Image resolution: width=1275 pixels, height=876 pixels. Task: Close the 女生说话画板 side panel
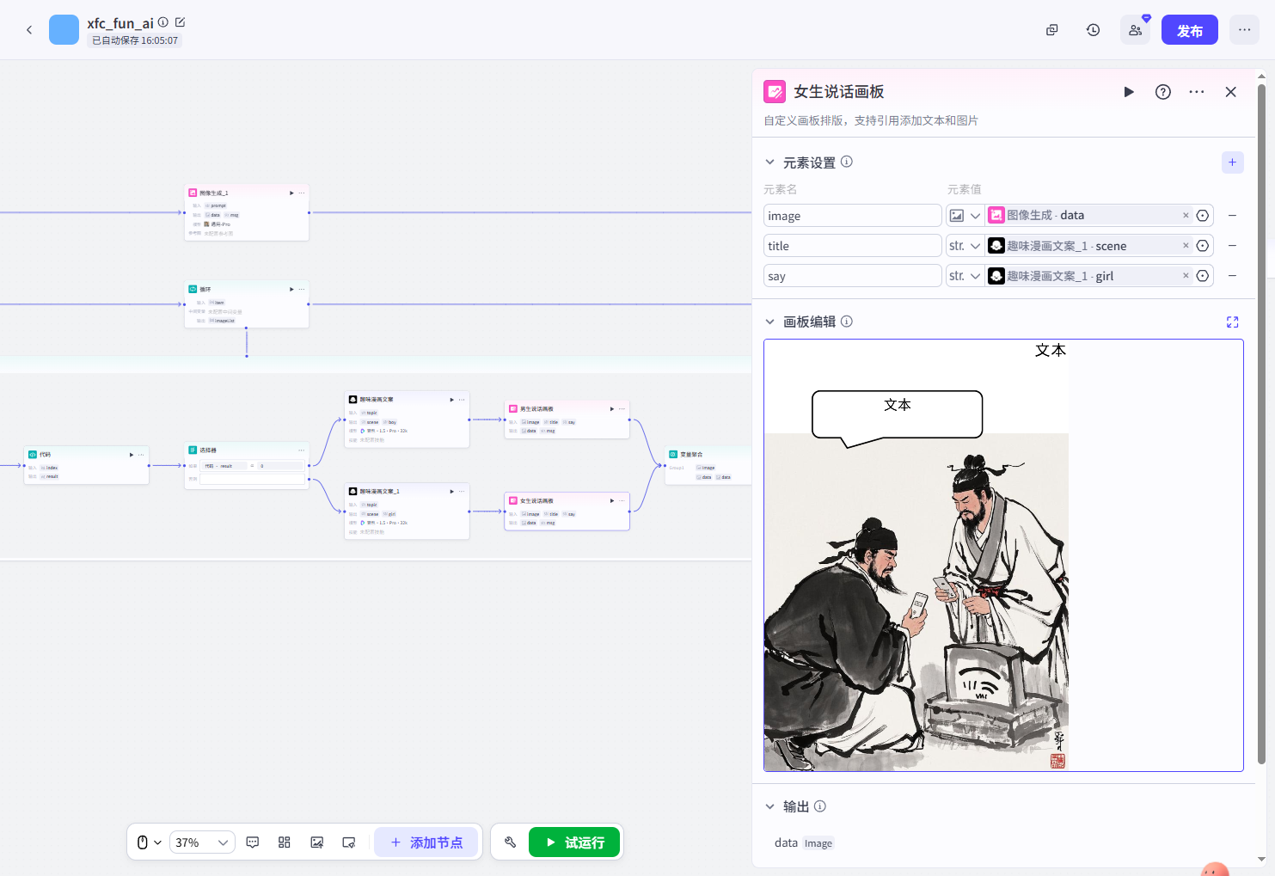coord(1230,92)
